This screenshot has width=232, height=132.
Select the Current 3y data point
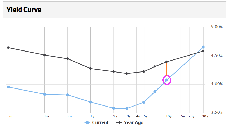point(127,108)
